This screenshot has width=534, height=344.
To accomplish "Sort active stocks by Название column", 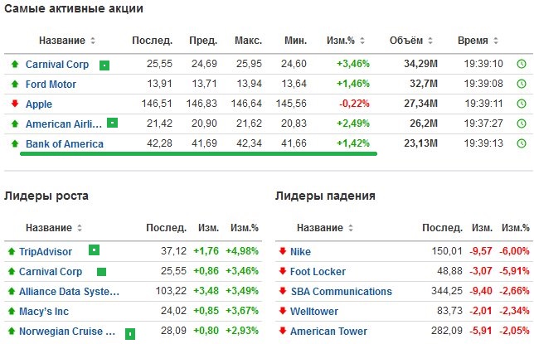I will tap(93, 41).
